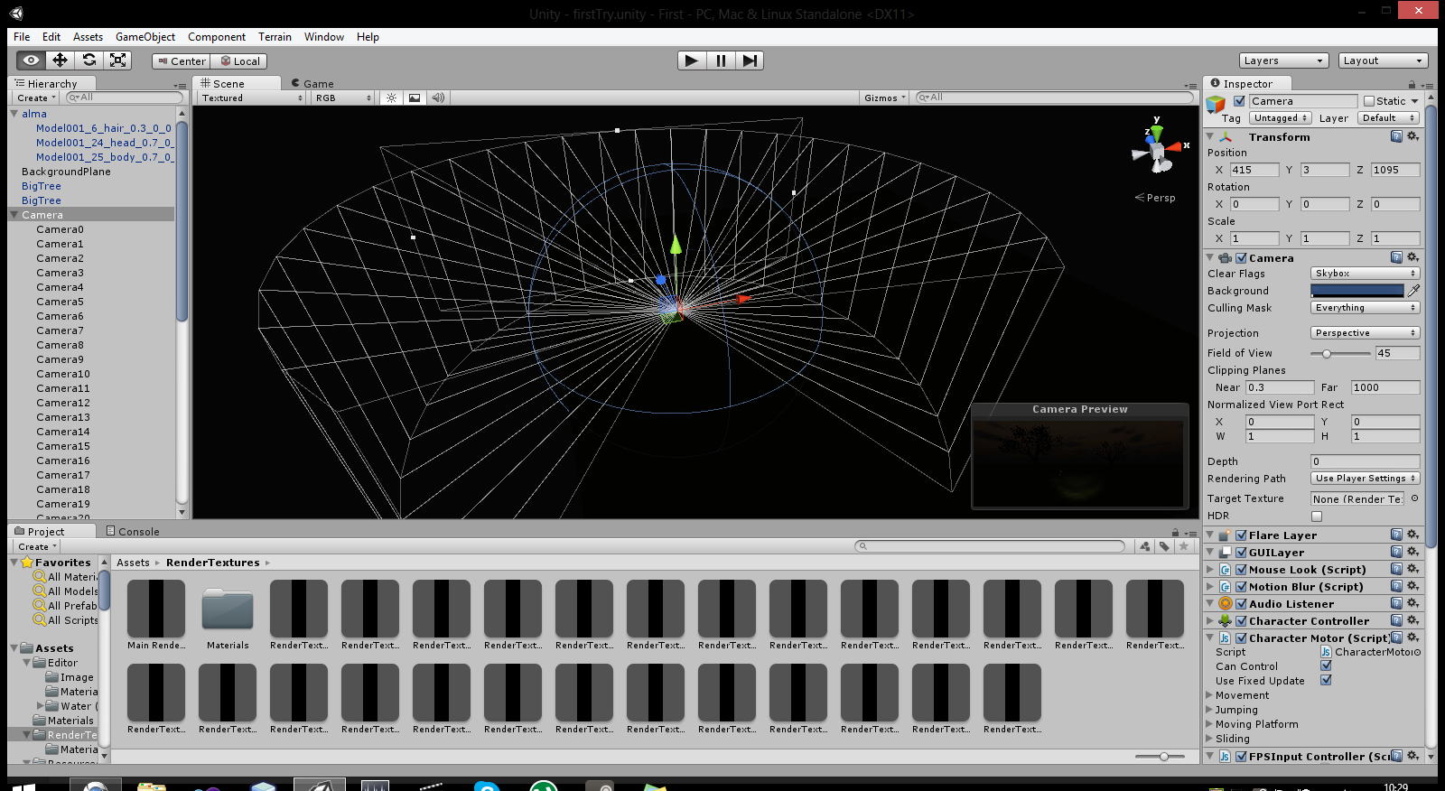Click Project search by type icon

pos(1145,546)
